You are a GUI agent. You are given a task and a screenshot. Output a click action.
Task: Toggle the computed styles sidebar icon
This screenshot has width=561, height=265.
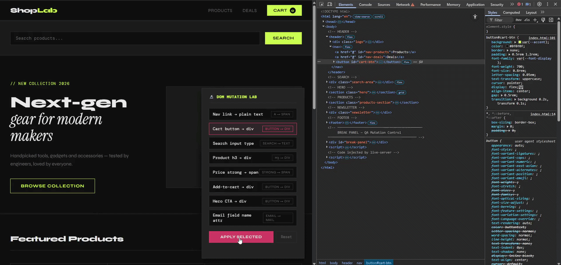point(551,20)
